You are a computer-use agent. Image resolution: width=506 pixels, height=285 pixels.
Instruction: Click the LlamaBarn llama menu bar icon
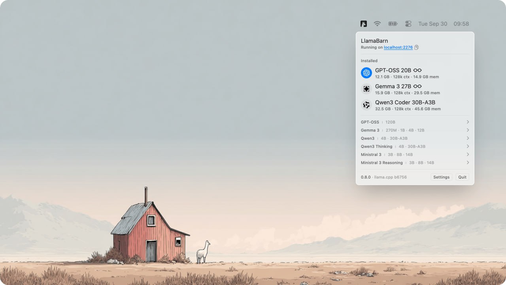(364, 24)
